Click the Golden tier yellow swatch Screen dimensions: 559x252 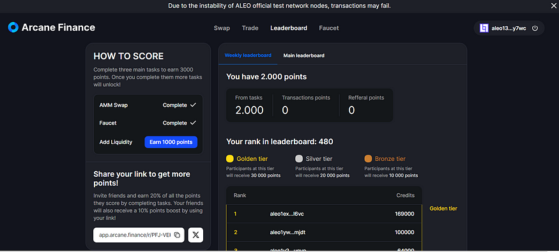[x=230, y=159]
